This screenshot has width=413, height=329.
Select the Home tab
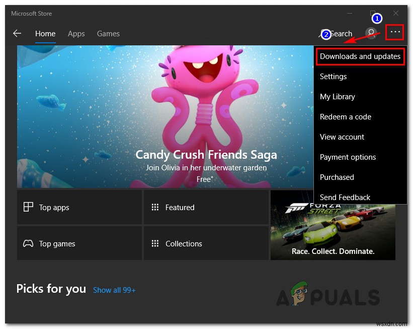[x=45, y=34]
